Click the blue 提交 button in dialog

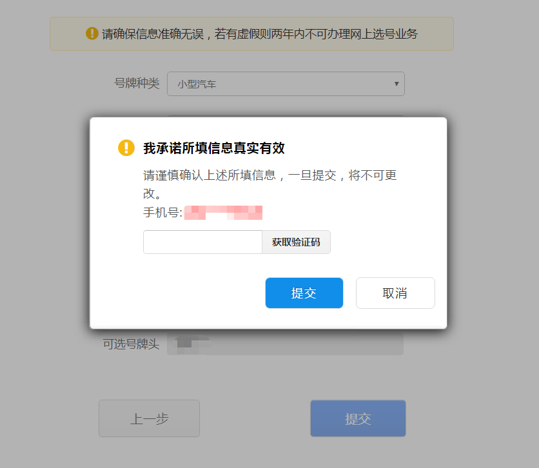304,293
